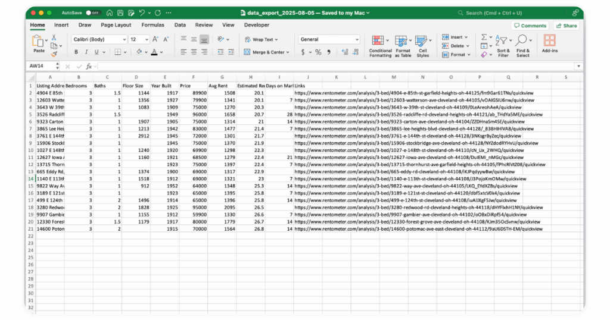Toggle Italic formatting

coord(86,52)
